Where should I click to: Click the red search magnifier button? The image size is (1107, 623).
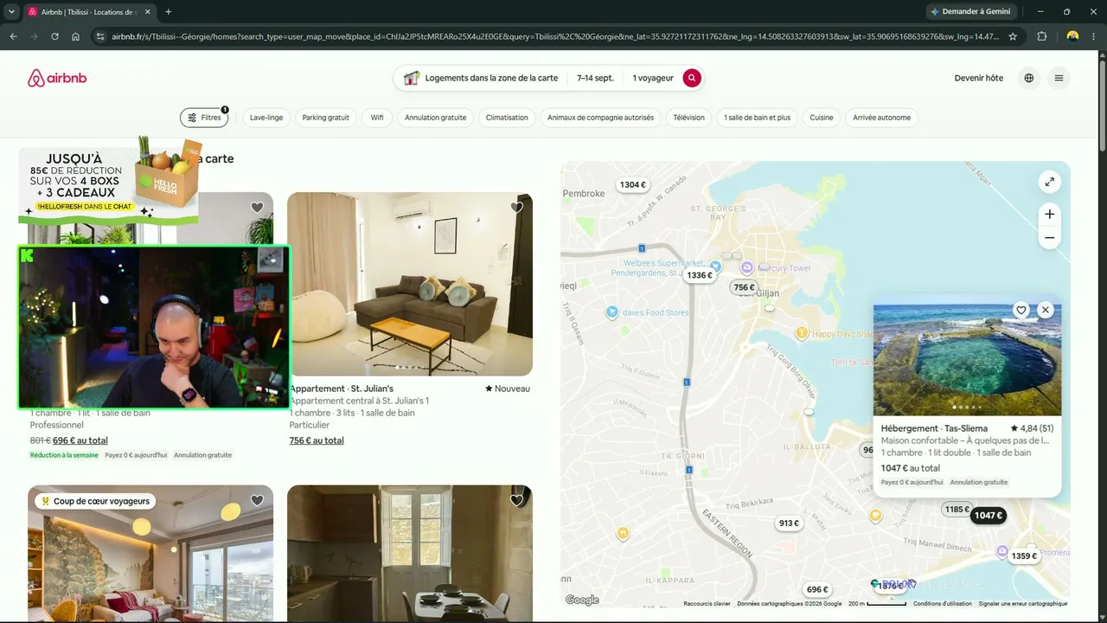pyautogui.click(x=692, y=78)
